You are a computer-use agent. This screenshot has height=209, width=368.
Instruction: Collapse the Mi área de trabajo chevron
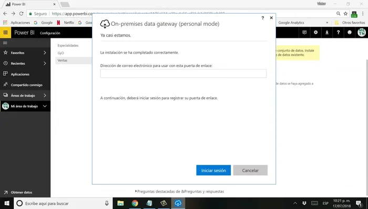pyautogui.click(x=45, y=106)
